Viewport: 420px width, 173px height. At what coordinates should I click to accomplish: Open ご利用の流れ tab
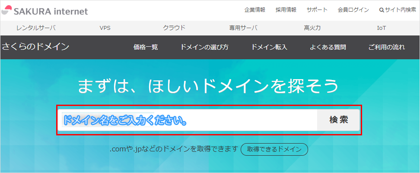click(x=386, y=47)
